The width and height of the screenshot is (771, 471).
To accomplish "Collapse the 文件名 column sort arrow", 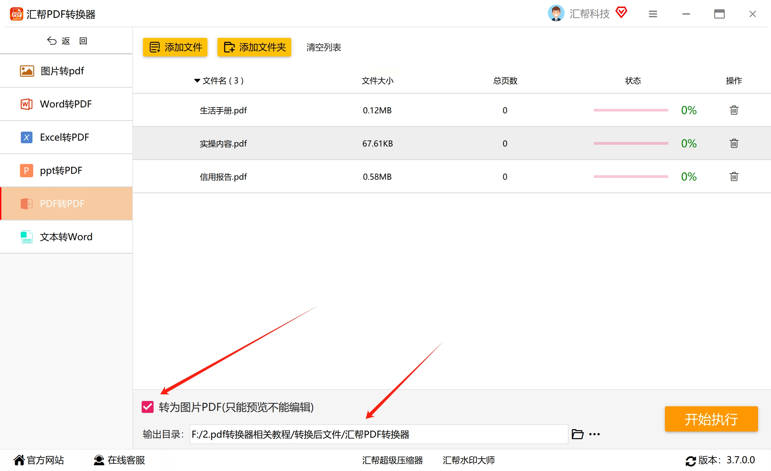I will pos(197,81).
